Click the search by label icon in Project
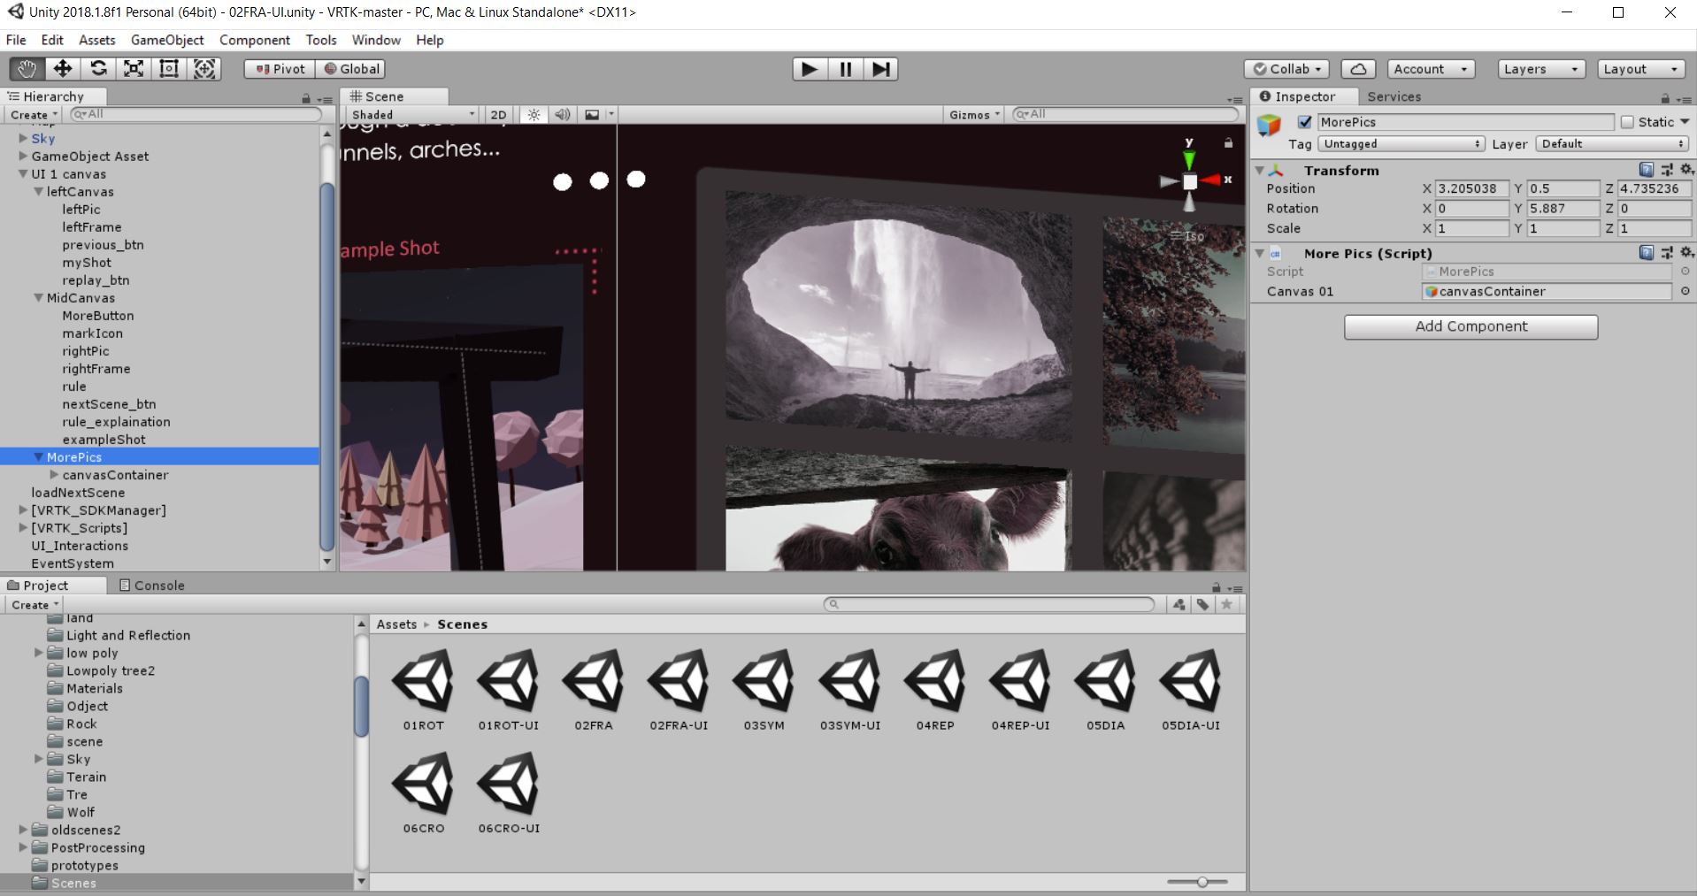Screen dimensions: 1697x896 point(1202,605)
